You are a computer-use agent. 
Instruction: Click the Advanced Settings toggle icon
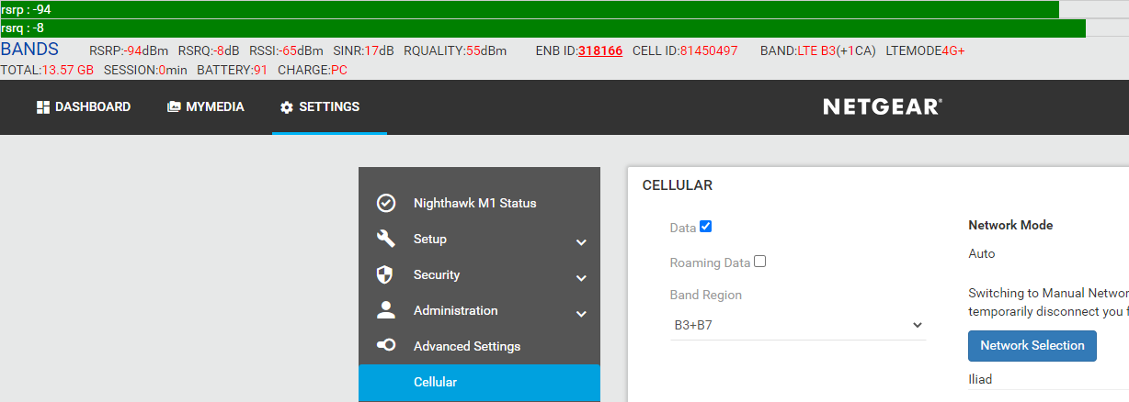pos(386,346)
